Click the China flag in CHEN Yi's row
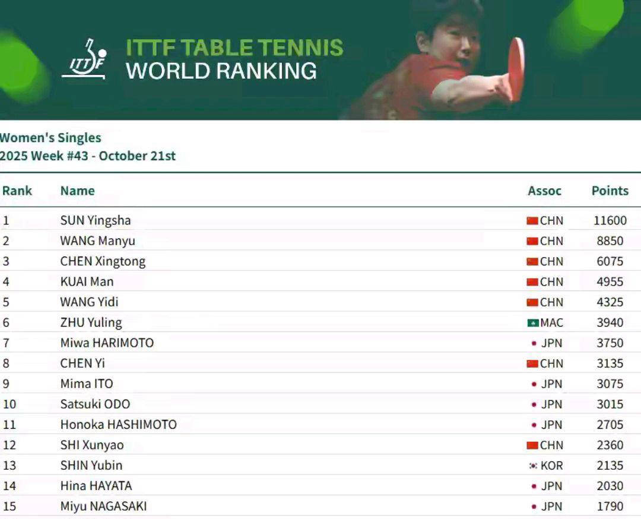 click(532, 363)
